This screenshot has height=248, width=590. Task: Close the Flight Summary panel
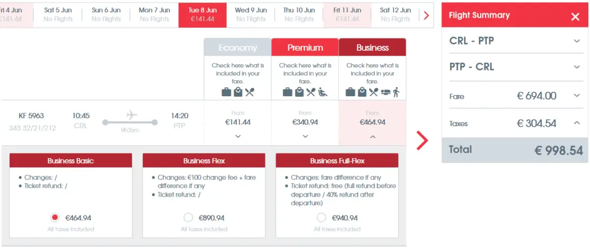tap(575, 17)
